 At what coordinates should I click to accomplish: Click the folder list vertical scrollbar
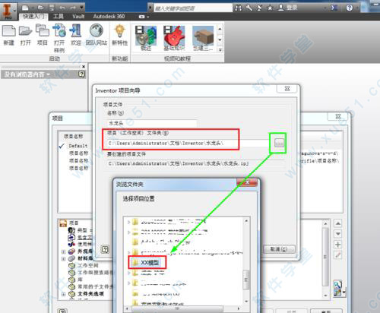pyautogui.click(x=246, y=261)
